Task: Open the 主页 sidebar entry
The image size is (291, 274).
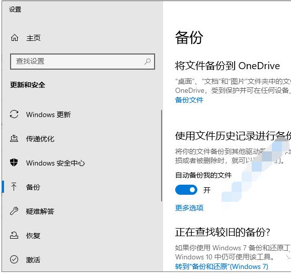Action: 33,38
